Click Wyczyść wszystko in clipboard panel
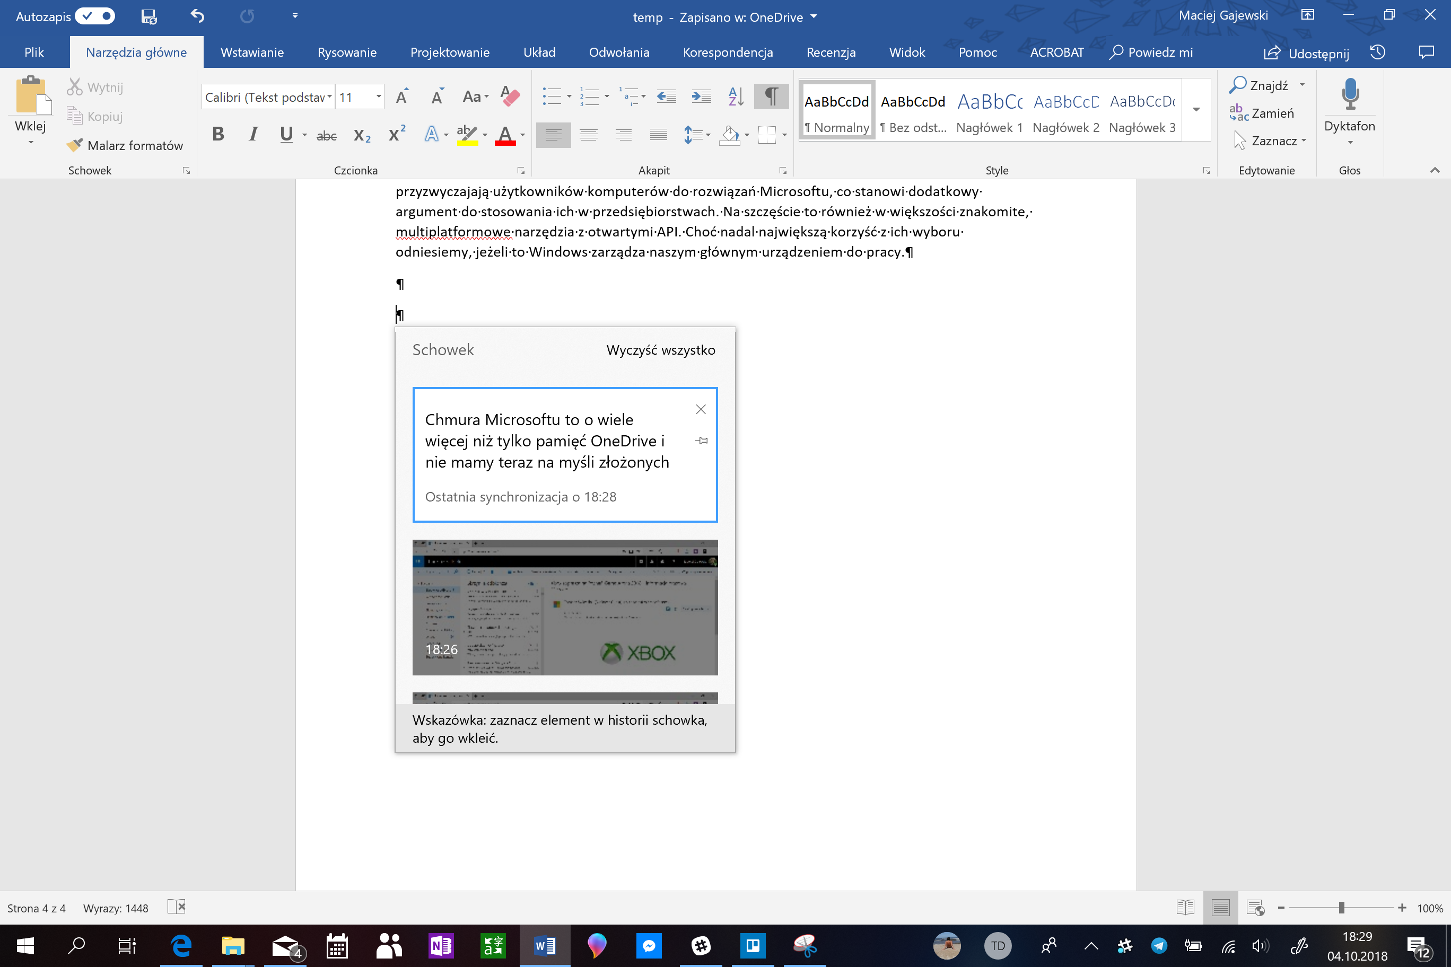The width and height of the screenshot is (1451, 967). (x=661, y=350)
